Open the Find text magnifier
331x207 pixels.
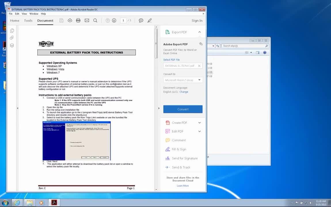point(95,20)
